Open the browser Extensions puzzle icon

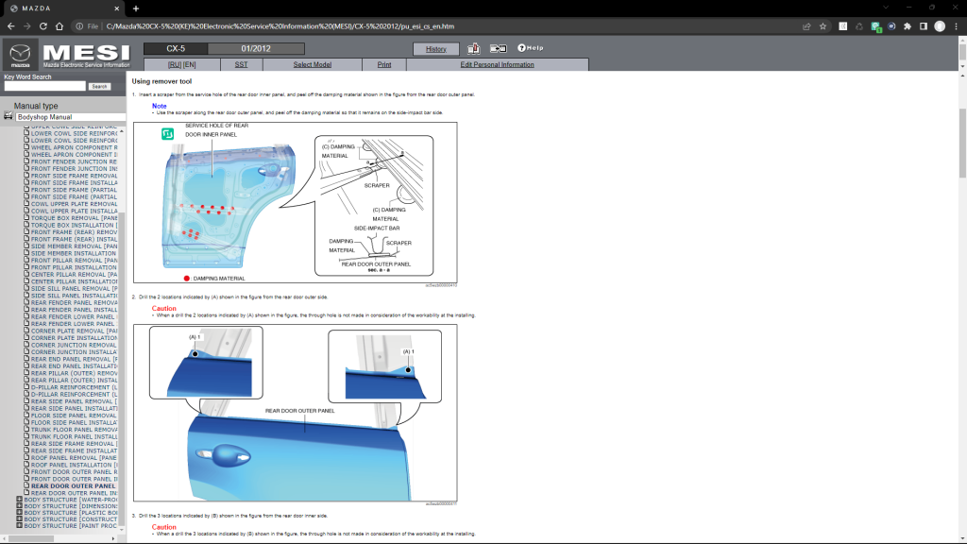point(908,26)
